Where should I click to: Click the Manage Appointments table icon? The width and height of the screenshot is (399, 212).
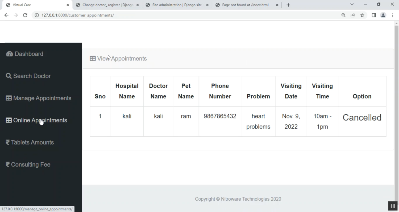(x=9, y=98)
